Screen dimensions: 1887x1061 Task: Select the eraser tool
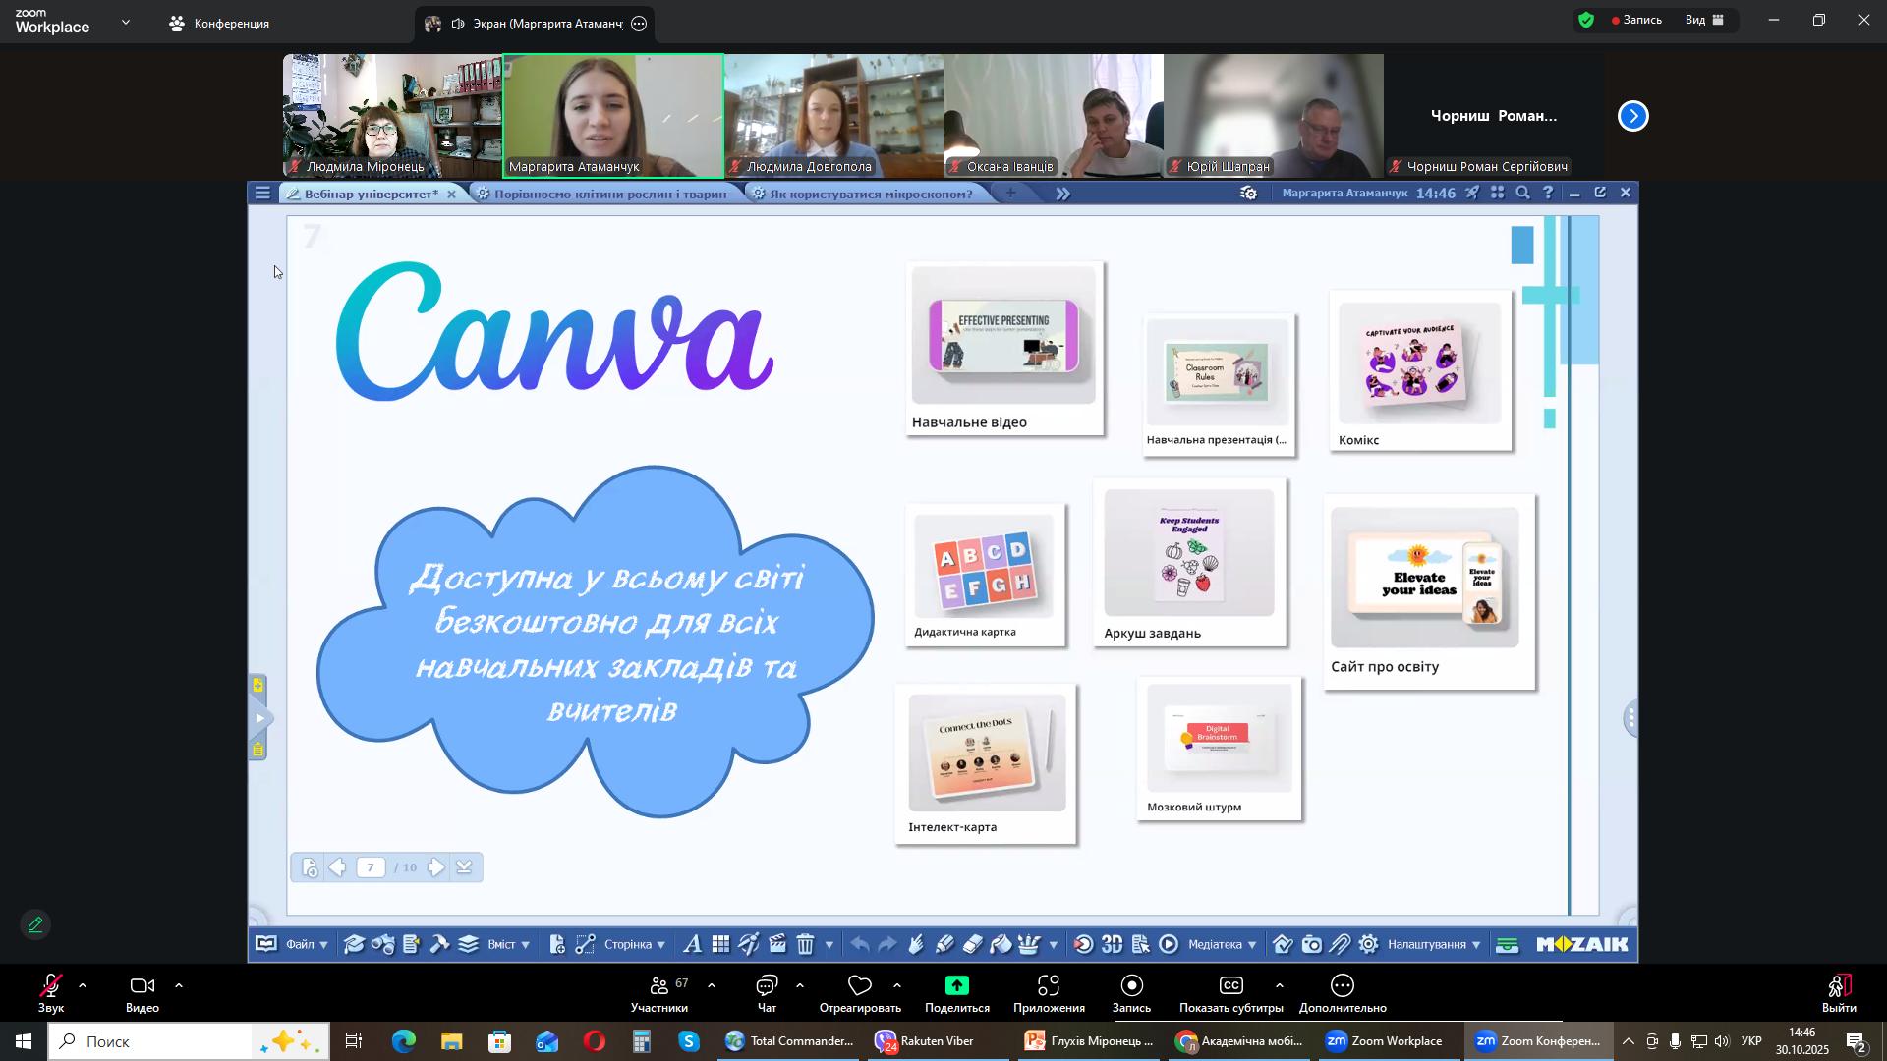[x=973, y=945]
